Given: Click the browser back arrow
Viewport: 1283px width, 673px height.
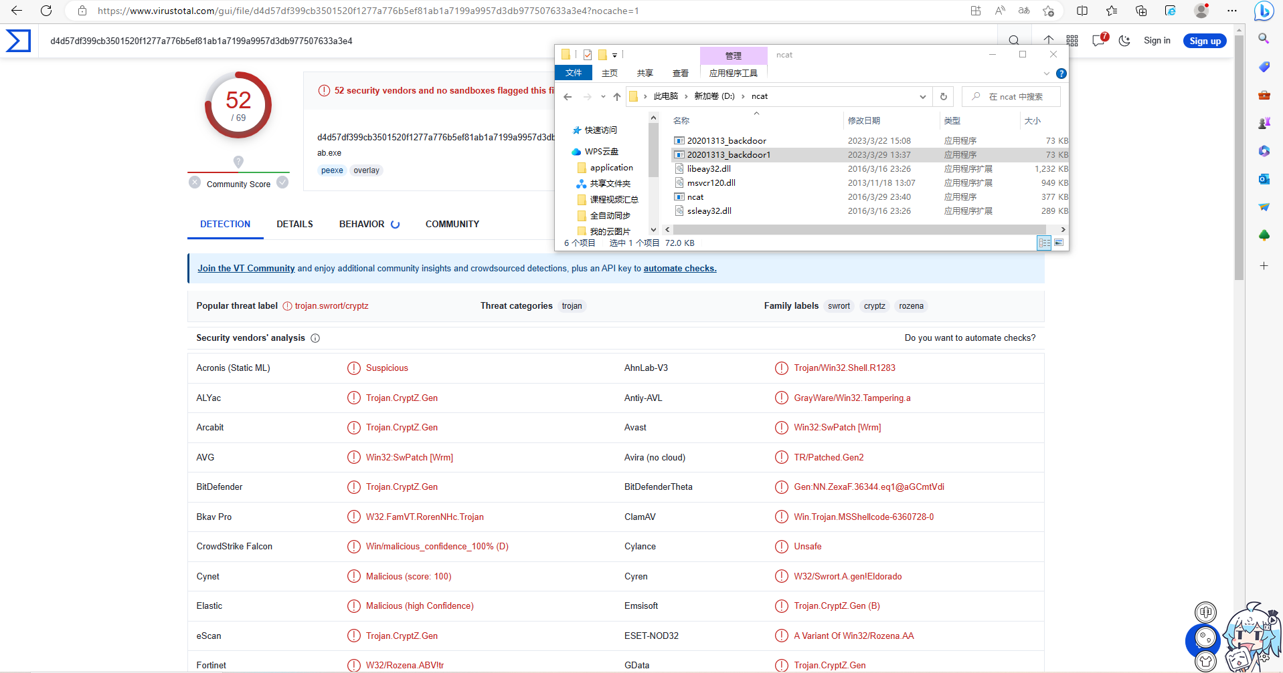Looking at the screenshot, I should click(x=17, y=11).
